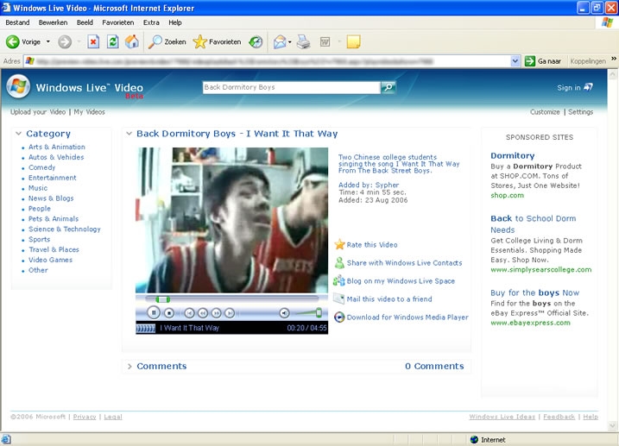
Task: Click the Word edit document icon
Action: click(325, 41)
